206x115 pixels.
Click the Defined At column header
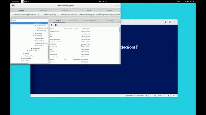pos(86,29)
